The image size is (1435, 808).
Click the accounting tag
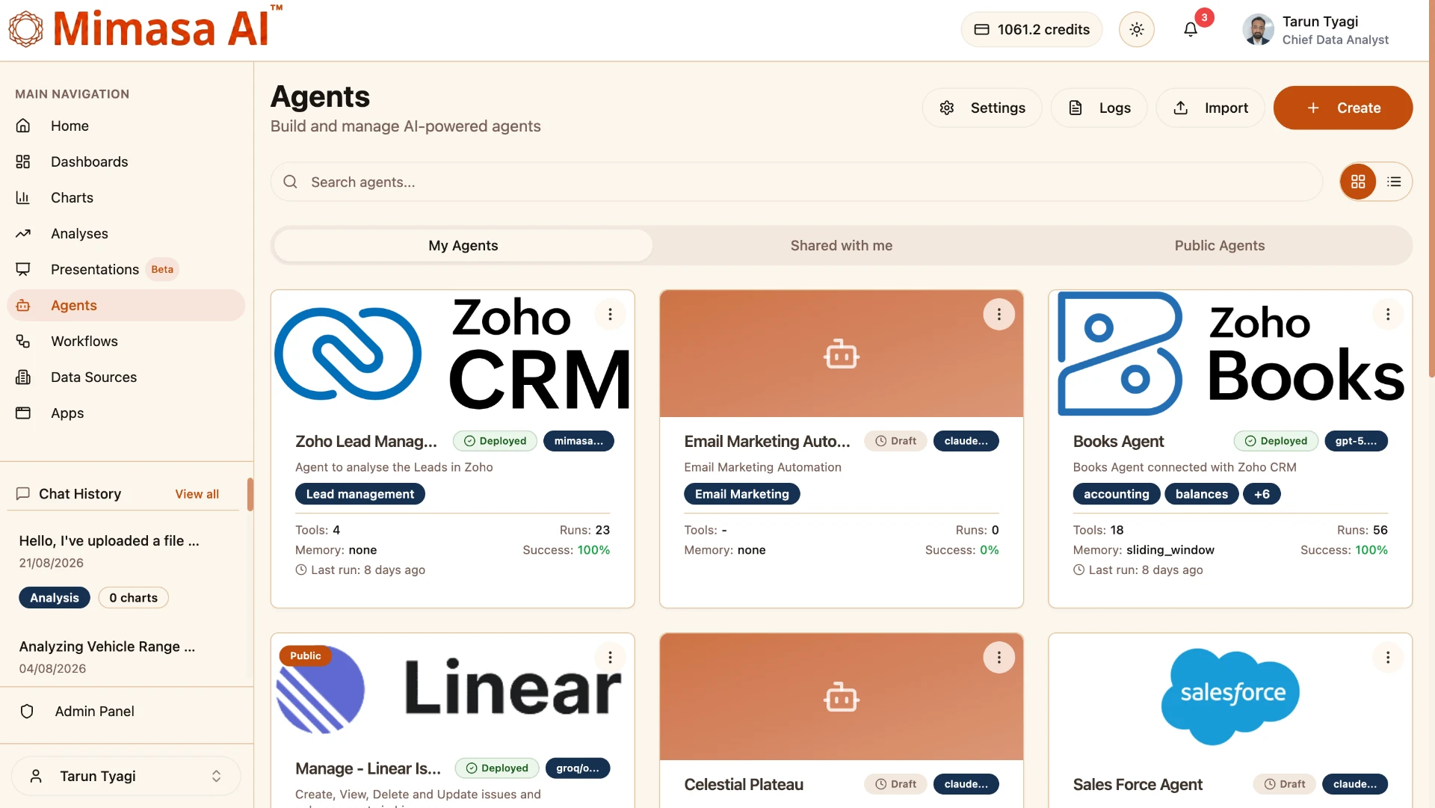point(1117,494)
